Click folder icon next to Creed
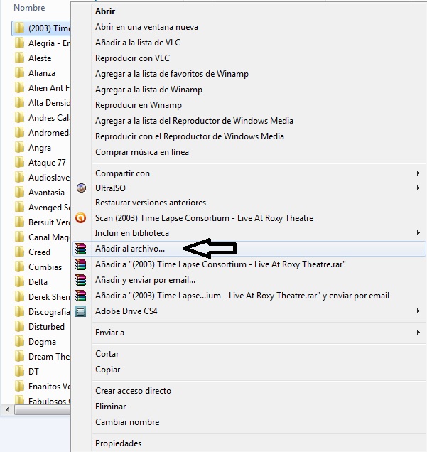The image size is (427, 452). pos(19,252)
